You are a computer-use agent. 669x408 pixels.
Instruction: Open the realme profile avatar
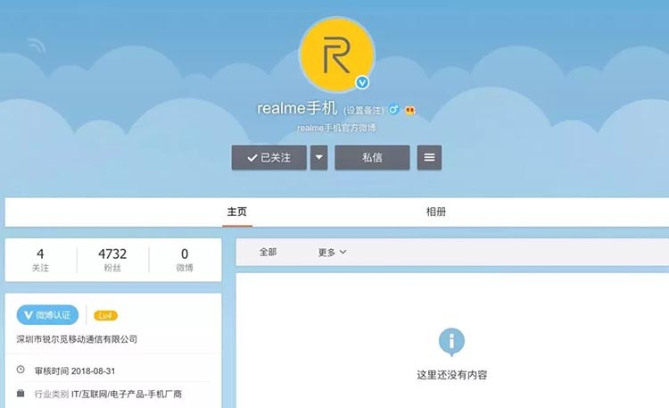(x=337, y=54)
